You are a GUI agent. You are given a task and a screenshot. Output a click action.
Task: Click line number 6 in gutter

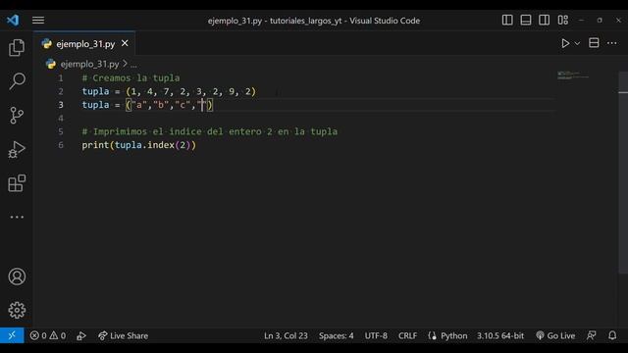(x=61, y=145)
